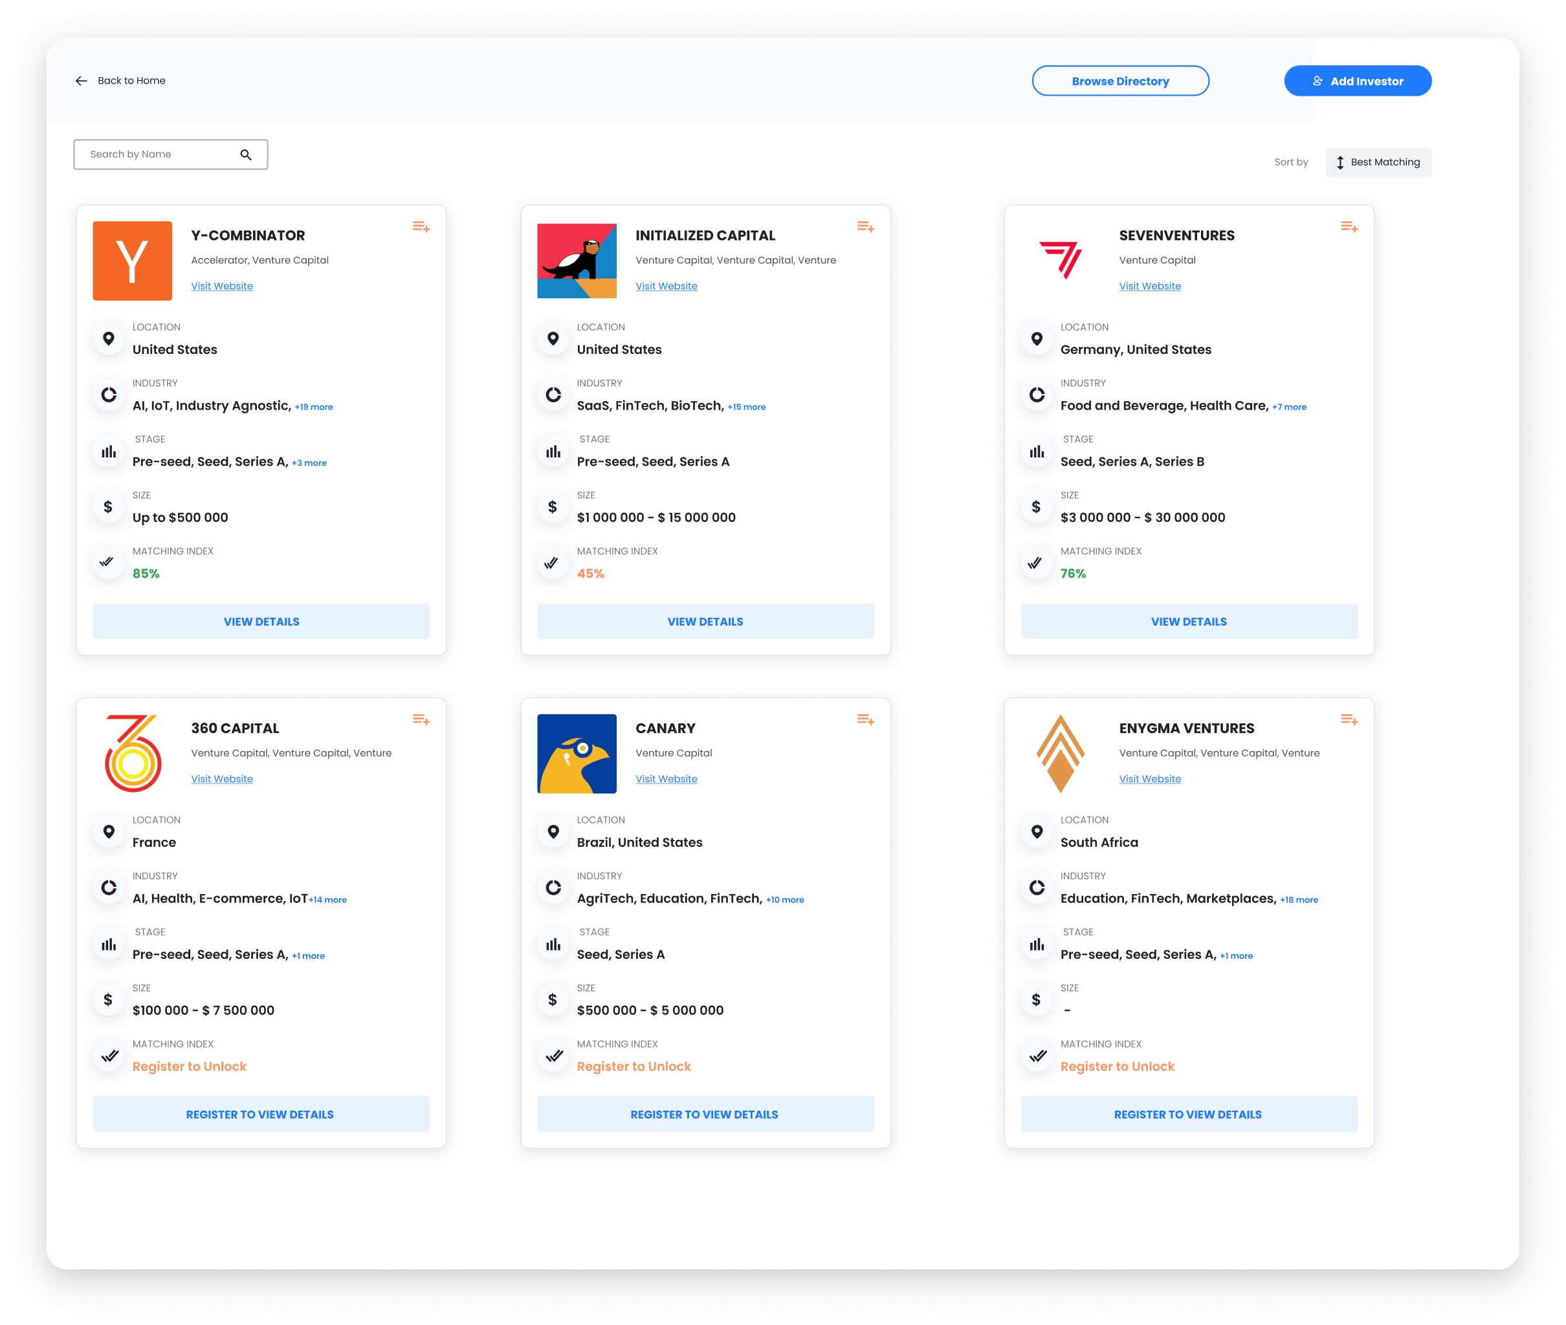Add 360 Capital to list icon
Screen dimensions: 1566x1325
pyautogui.click(x=421, y=719)
